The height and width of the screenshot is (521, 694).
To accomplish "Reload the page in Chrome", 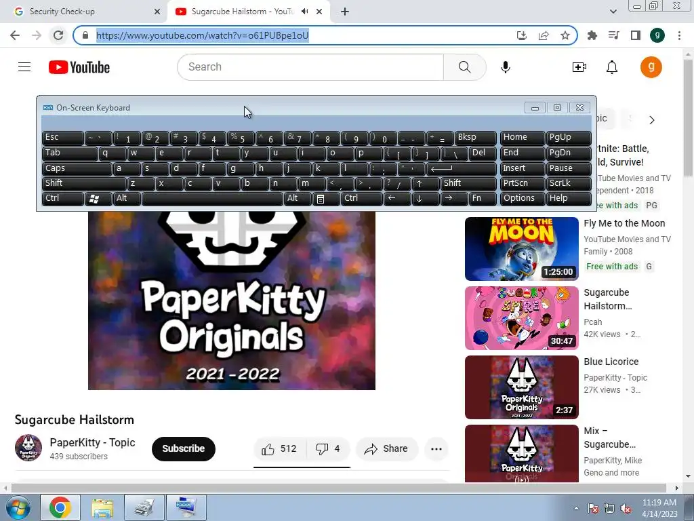I will coord(58,35).
